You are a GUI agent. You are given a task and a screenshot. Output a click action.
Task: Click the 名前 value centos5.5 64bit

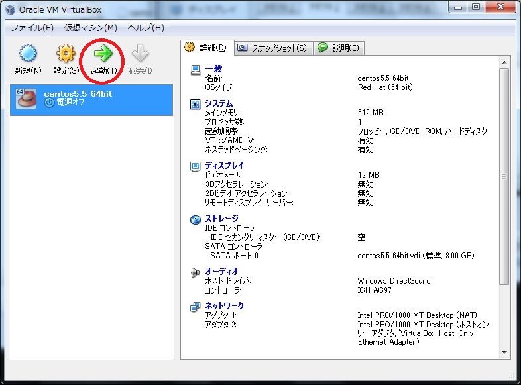382,78
